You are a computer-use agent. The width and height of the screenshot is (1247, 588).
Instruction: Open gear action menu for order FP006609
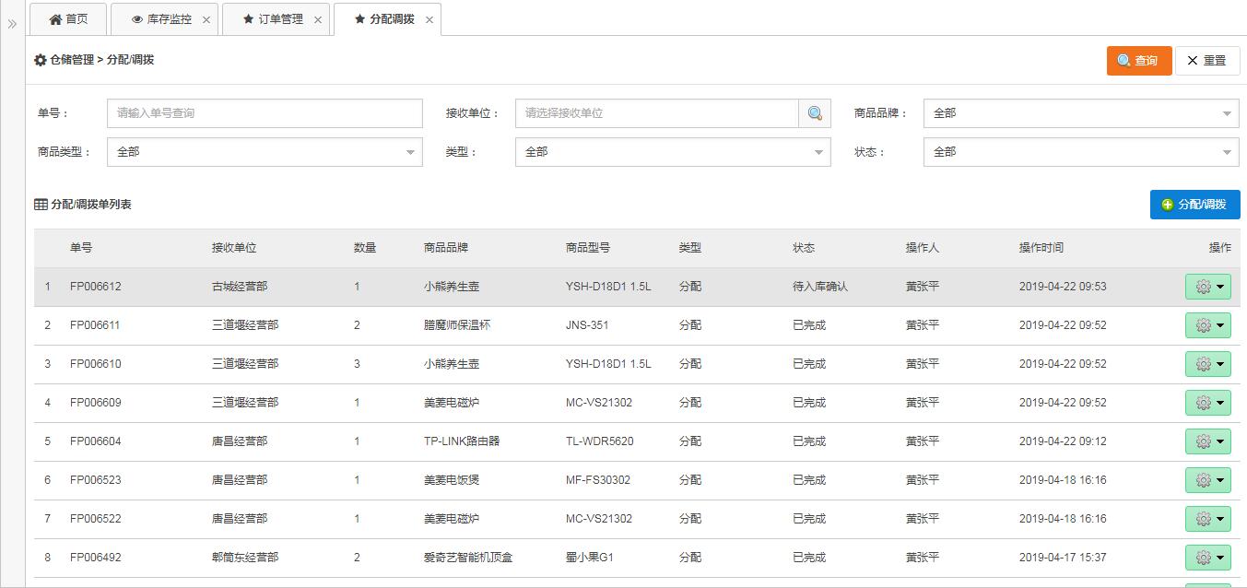pos(1207,403)
